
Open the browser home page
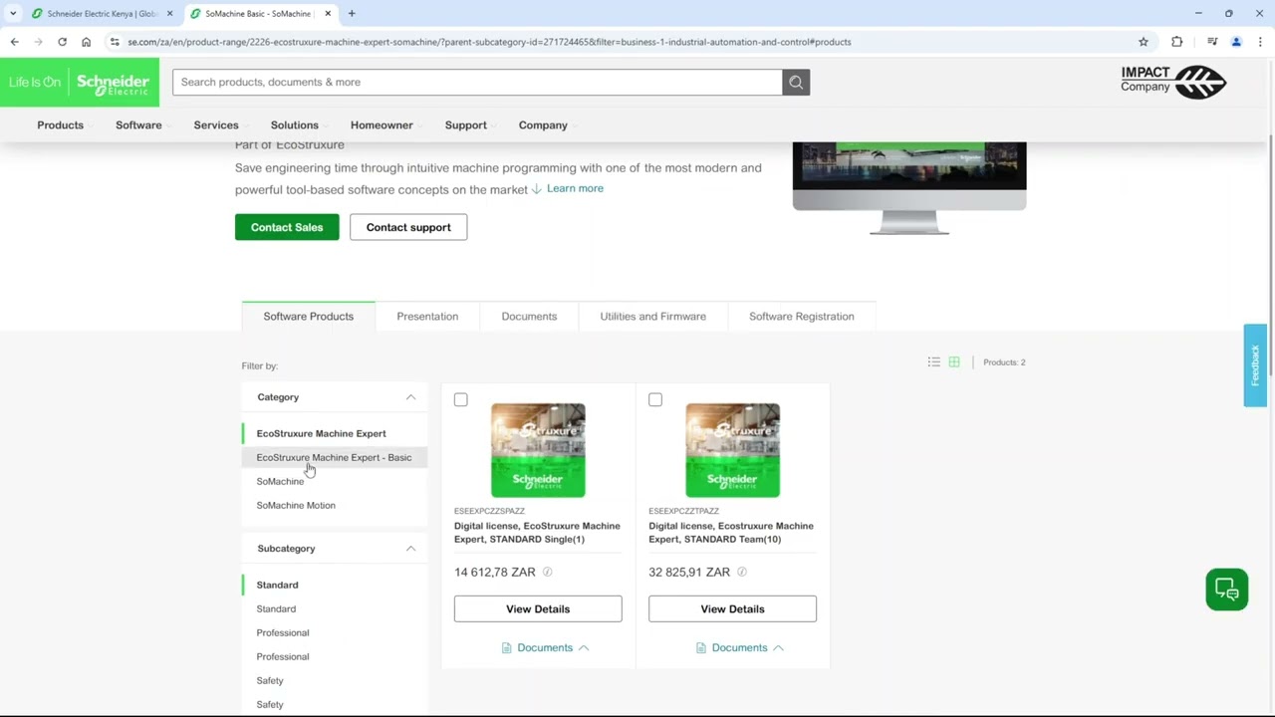[x=86, y=42]
